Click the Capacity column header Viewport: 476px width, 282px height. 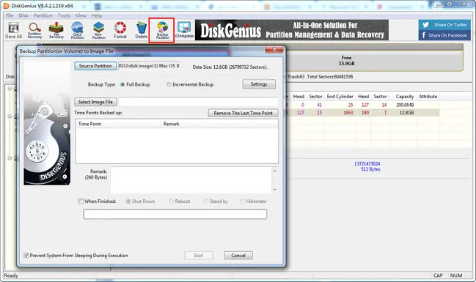(x=405, y=97)
